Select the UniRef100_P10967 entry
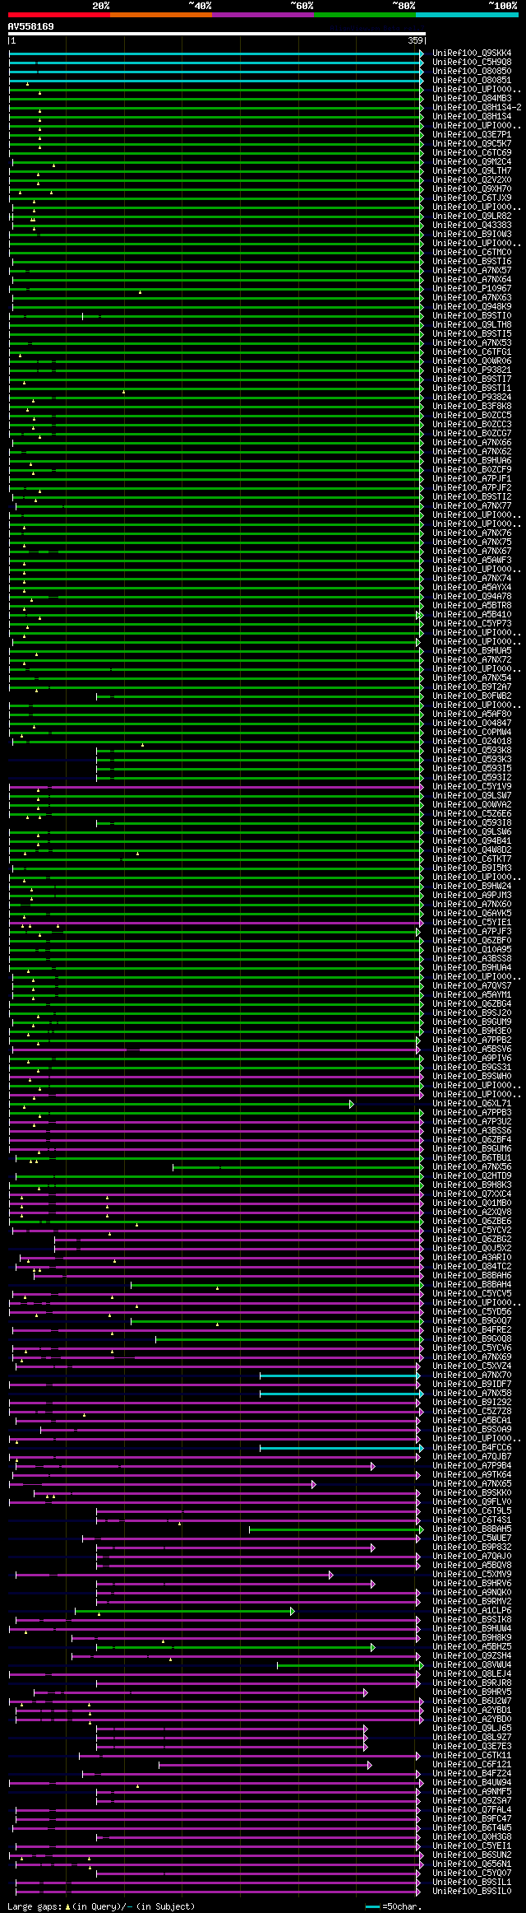 (472, 289)
